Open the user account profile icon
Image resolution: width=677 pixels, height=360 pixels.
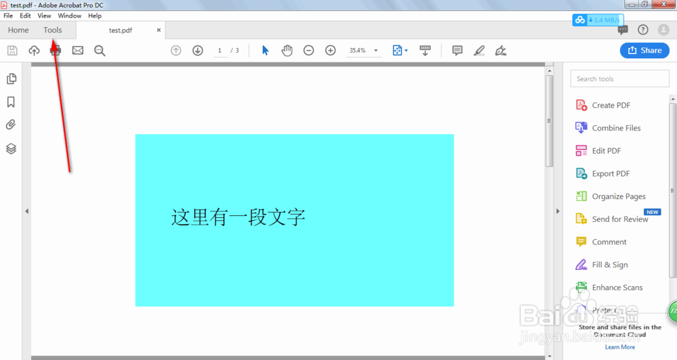(x=663, y=29)
